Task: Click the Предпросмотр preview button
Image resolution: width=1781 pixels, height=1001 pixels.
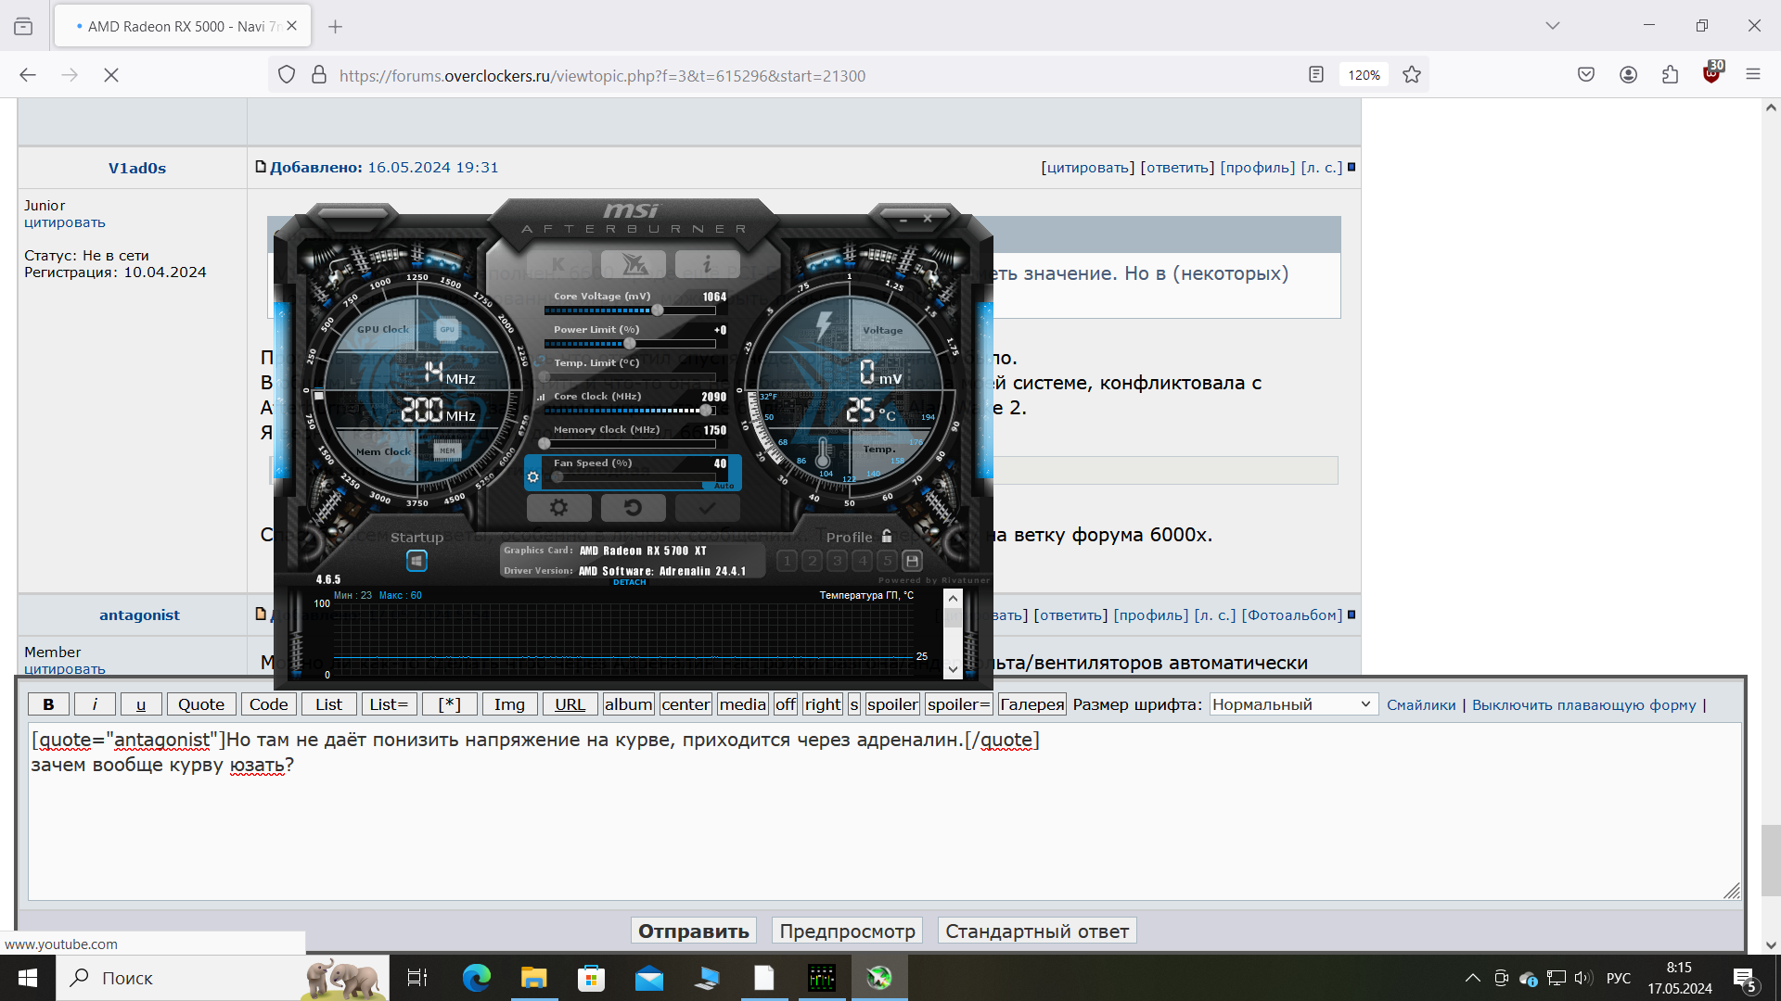Action: pyautogui.click(x=846, y=931)
